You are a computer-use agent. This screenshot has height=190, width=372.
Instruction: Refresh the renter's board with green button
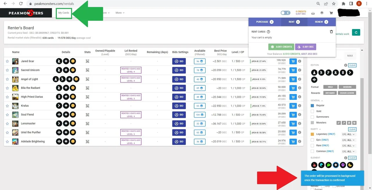(x=356, y=32)
